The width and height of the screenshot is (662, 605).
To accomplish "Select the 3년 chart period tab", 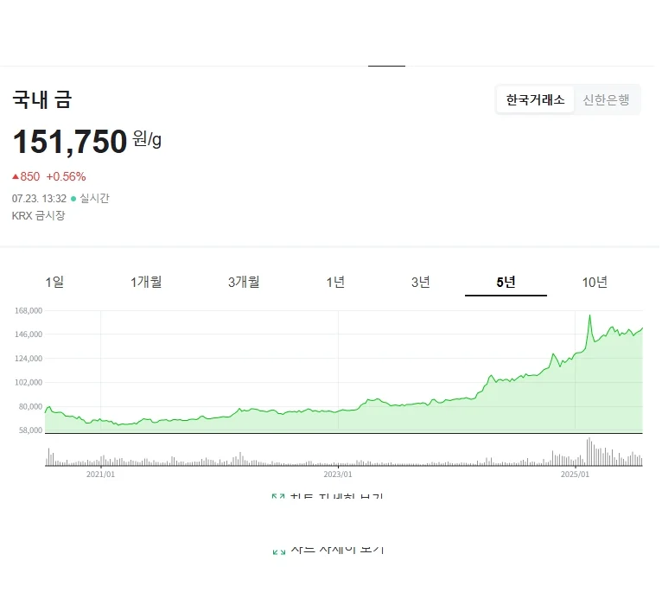I will tap(421, 282).
